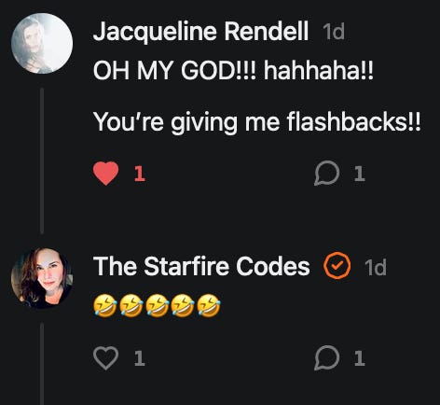Screen dimensions: 440x405
Task: Show replies count on Jacqueline's comment
Action: click(359, 174)
